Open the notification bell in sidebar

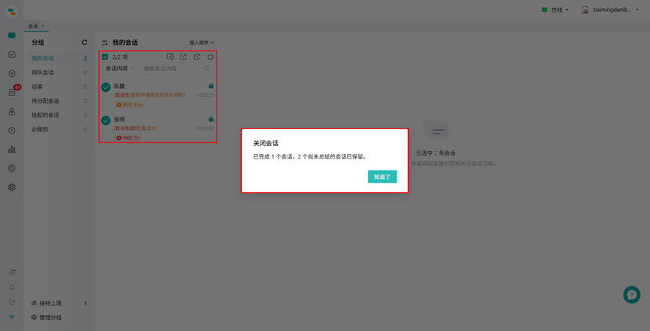click(x=12, y=287)
